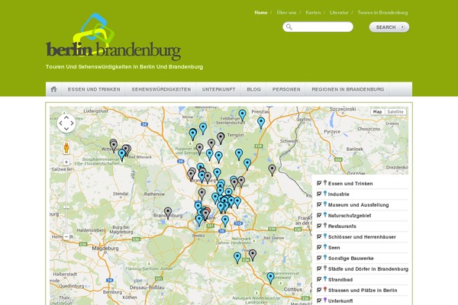Open the Karten link
Image resolution: width=458 pixels, height=305 pixels.
pos(313,12)
